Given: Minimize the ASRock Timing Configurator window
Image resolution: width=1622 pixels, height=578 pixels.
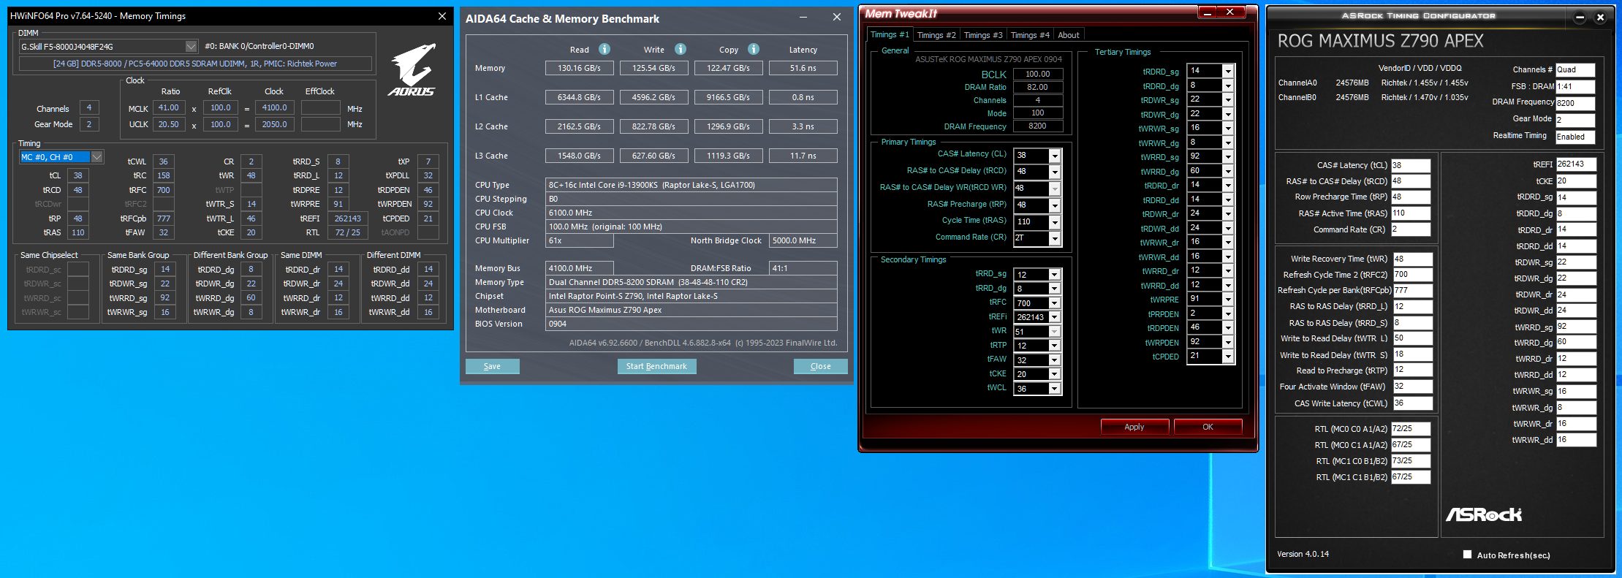Looking at the screenshot, I should click(x=1579, y=17).
